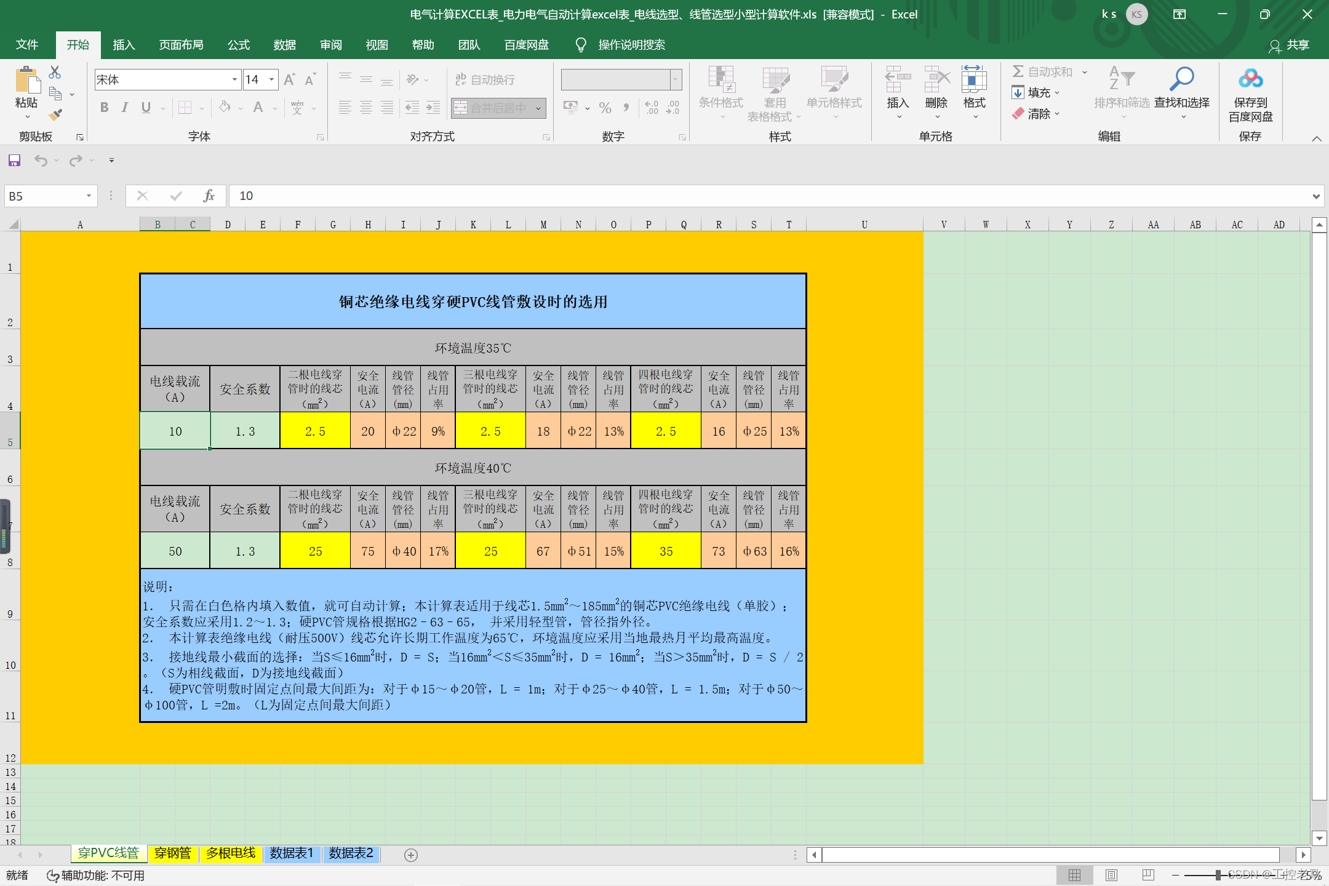The height and width of the screenshot is (886, 1329).
Task: Open 套用表格格式 table styles
Action: click(775, 93)
